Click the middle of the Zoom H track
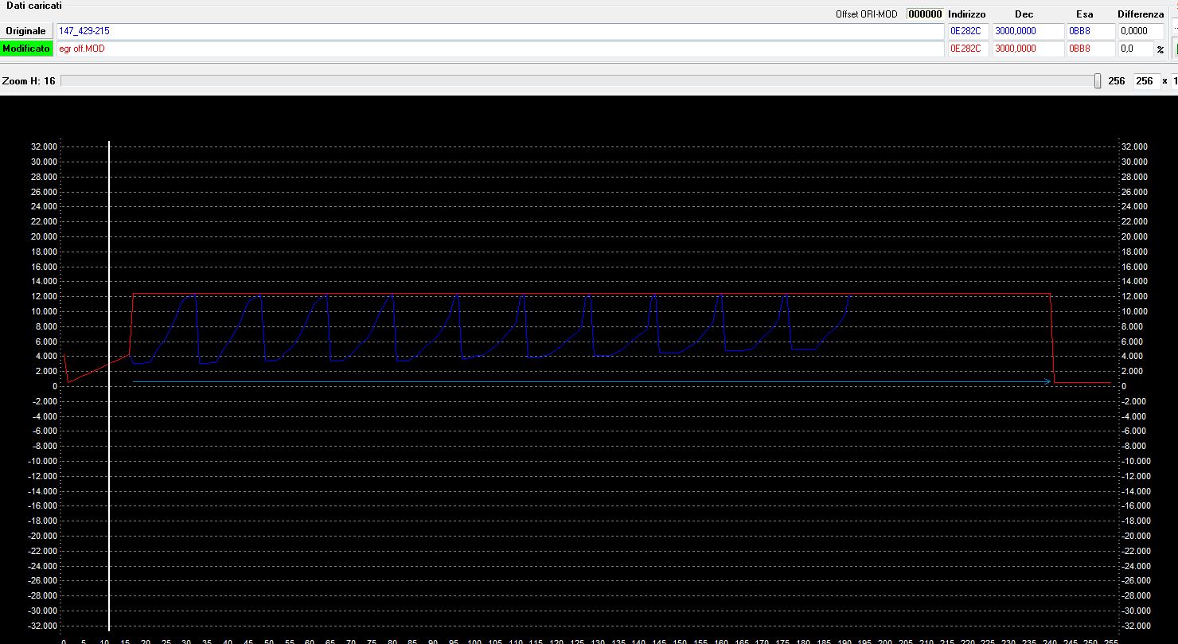Screen dimensions: 1178x644 coord(579,81)
